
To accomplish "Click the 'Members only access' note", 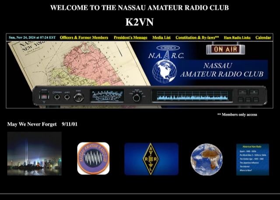I will click(237, 114).
